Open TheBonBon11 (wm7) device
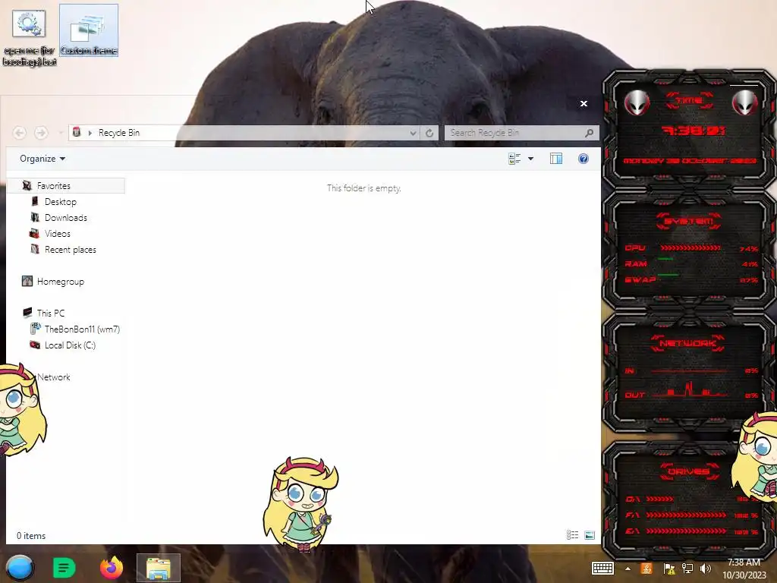 82,329
